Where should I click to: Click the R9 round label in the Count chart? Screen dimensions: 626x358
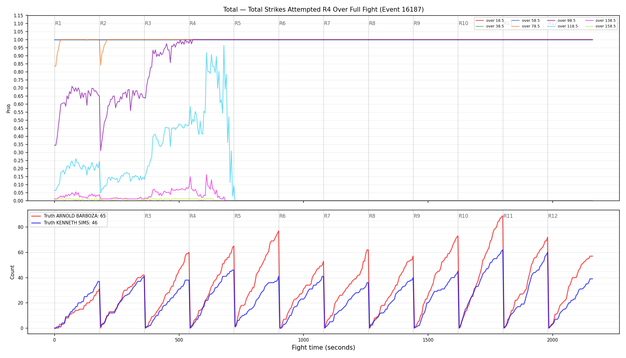pos(417,216)
